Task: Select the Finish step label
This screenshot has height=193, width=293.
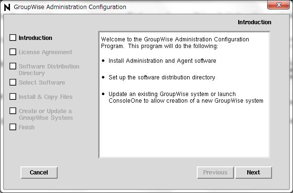Action: [27, 127]
